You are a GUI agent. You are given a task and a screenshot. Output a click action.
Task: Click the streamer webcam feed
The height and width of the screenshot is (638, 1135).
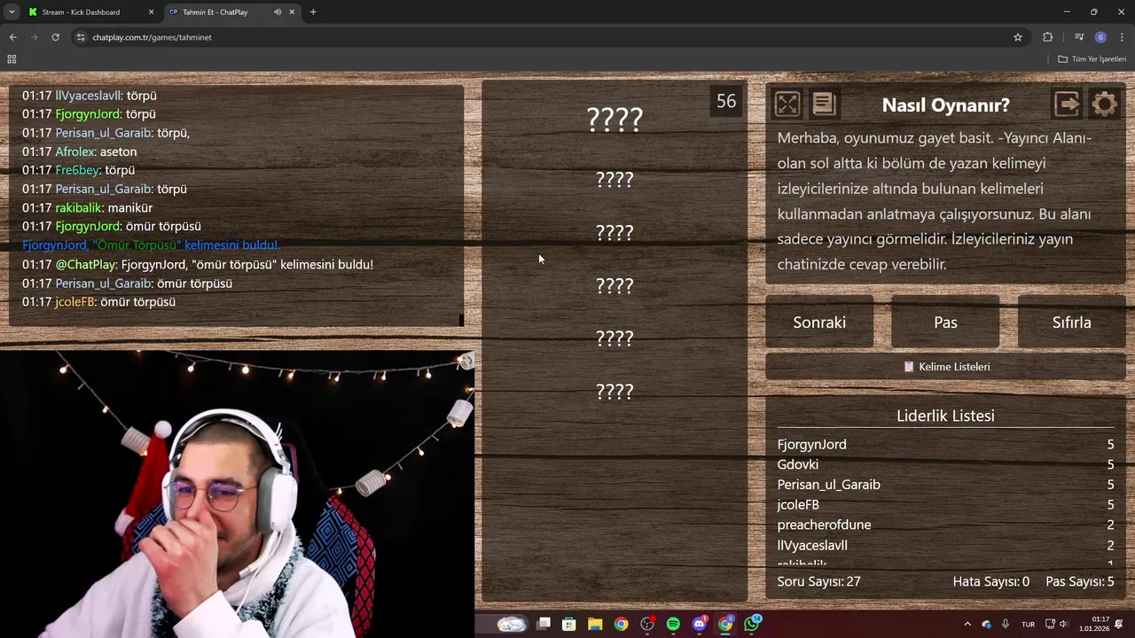point(237,494)
